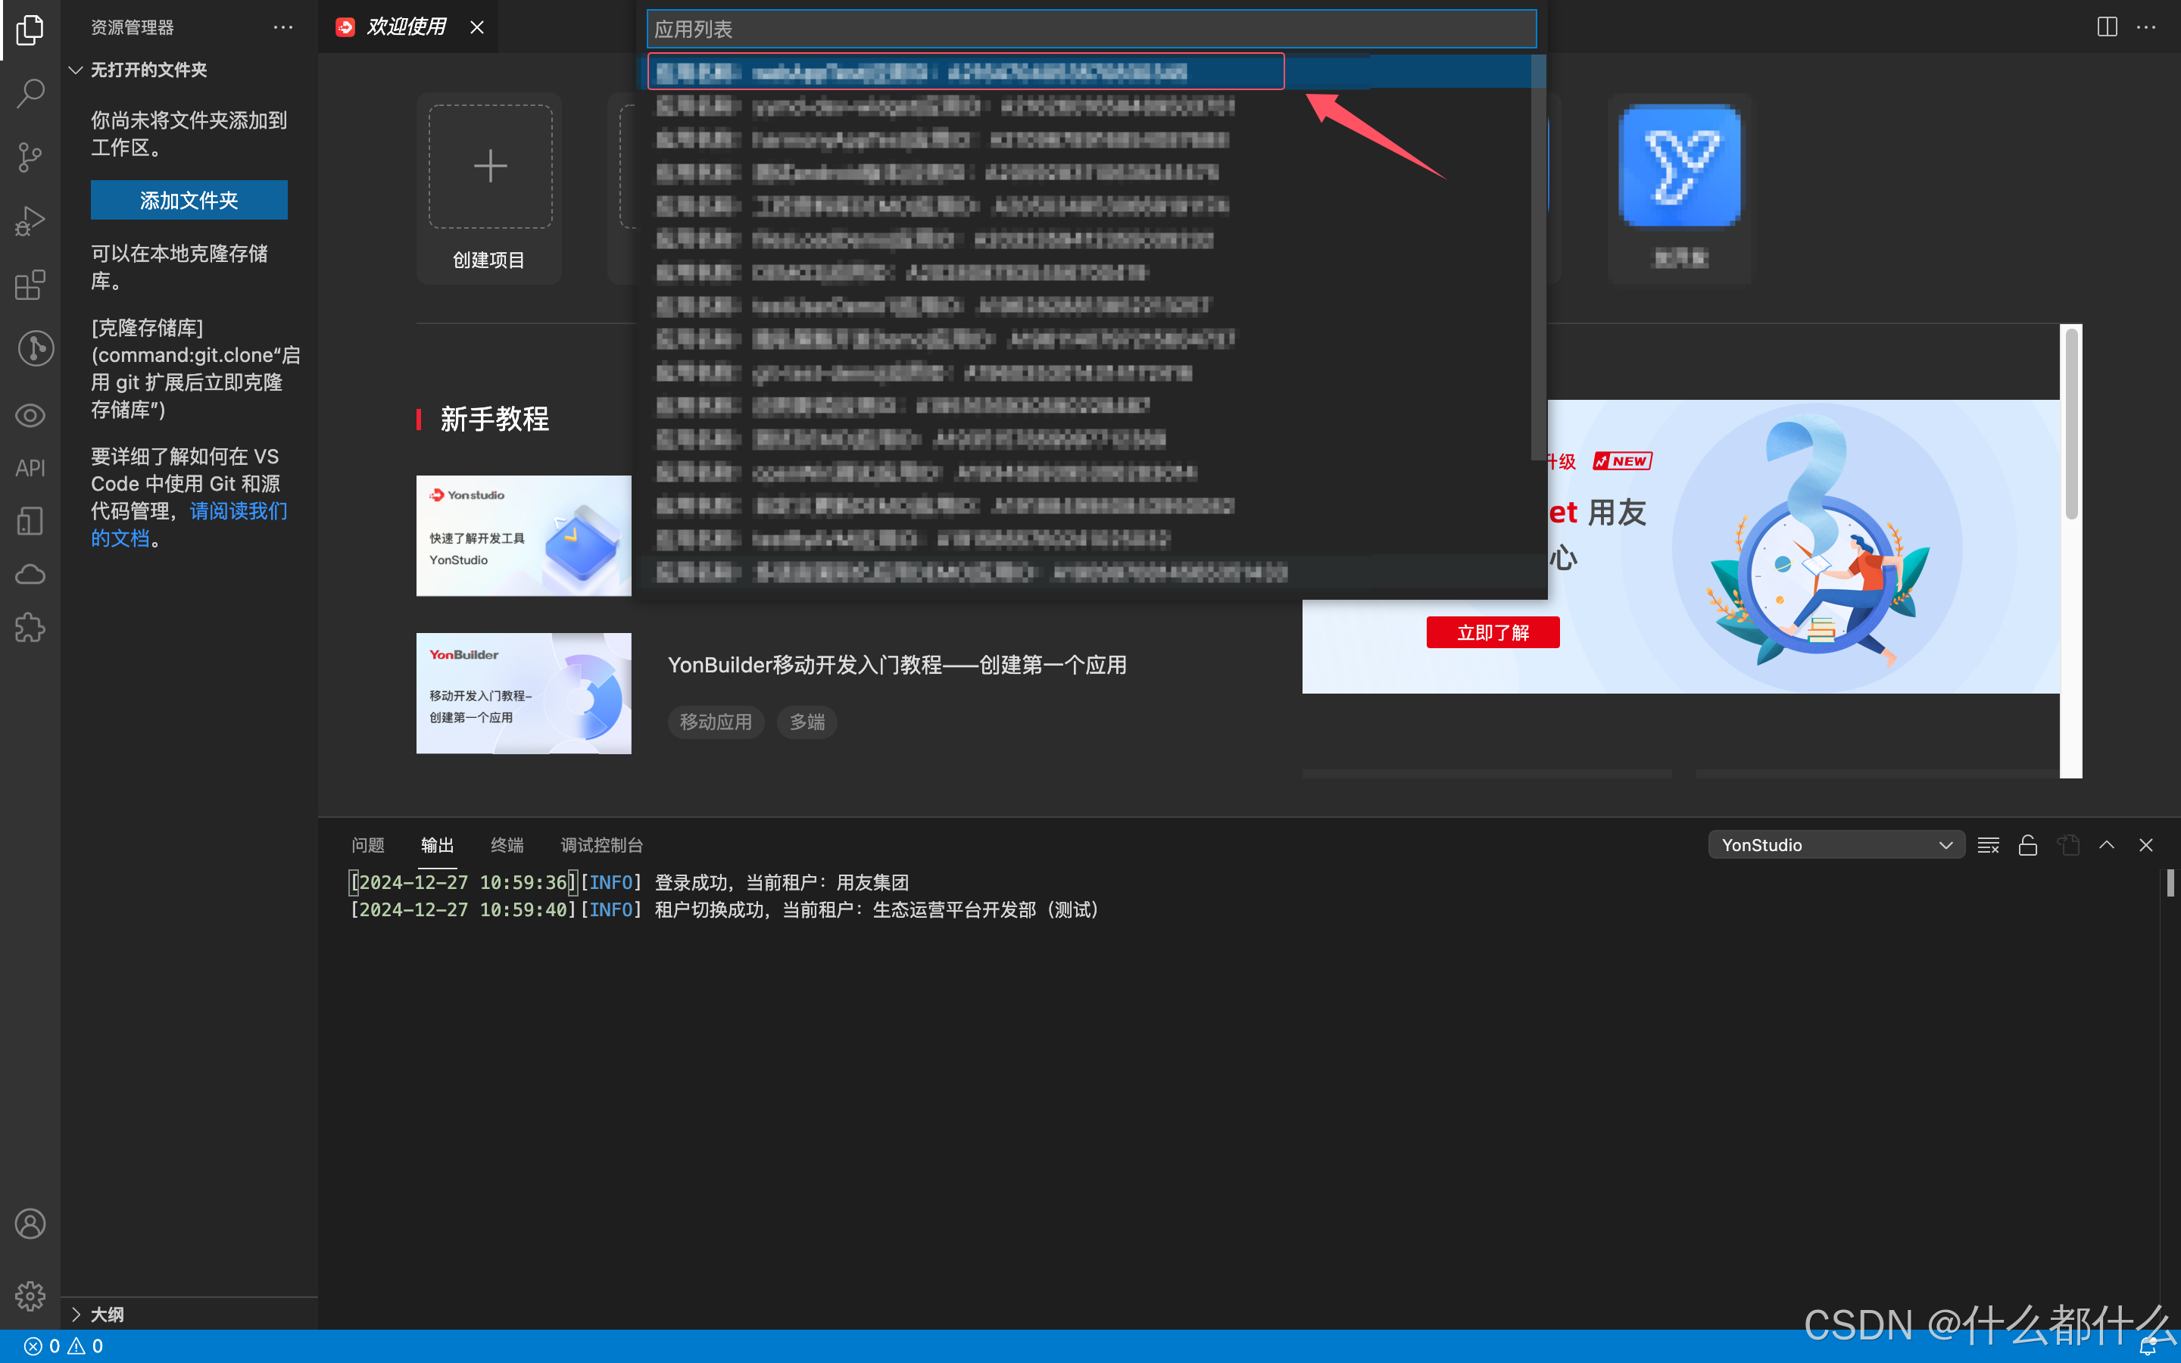Toggle output scroll lock icon
This screenshot has height=1363, width=2181.
(x=2028, y=844)
